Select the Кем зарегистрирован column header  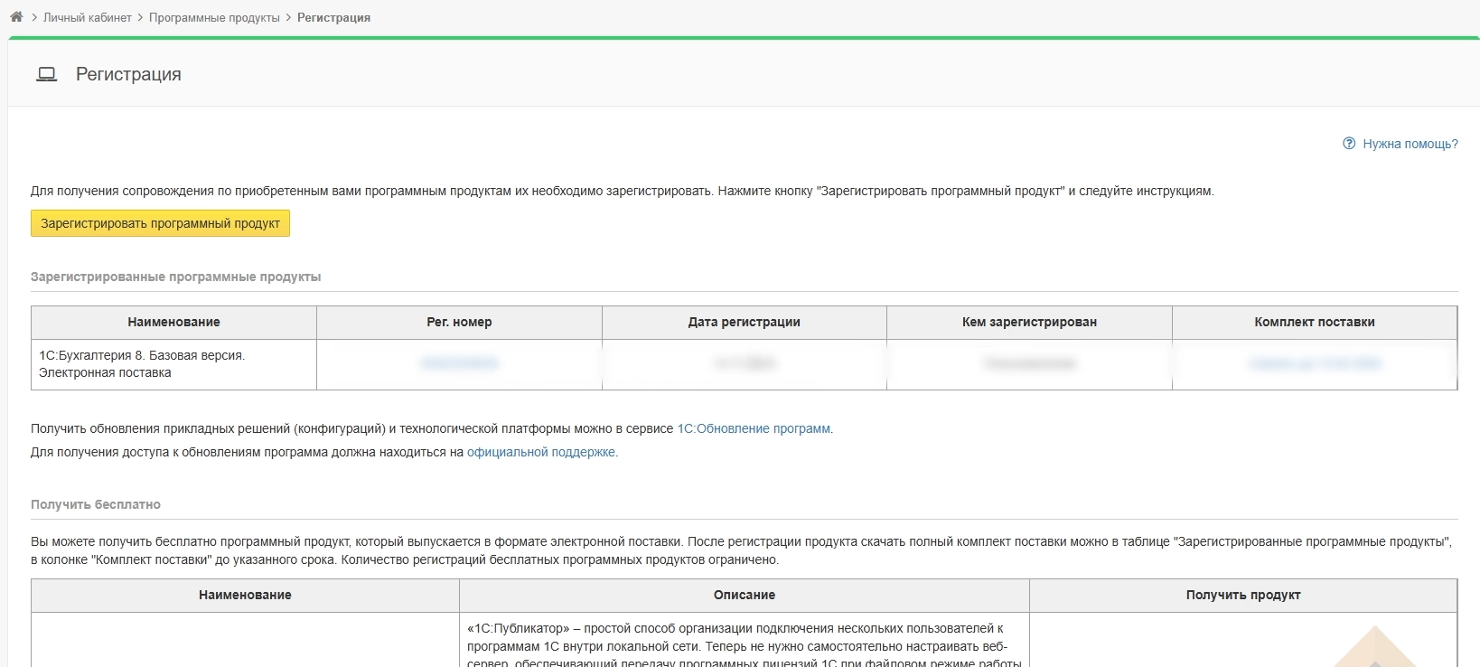coord(1029,322)
